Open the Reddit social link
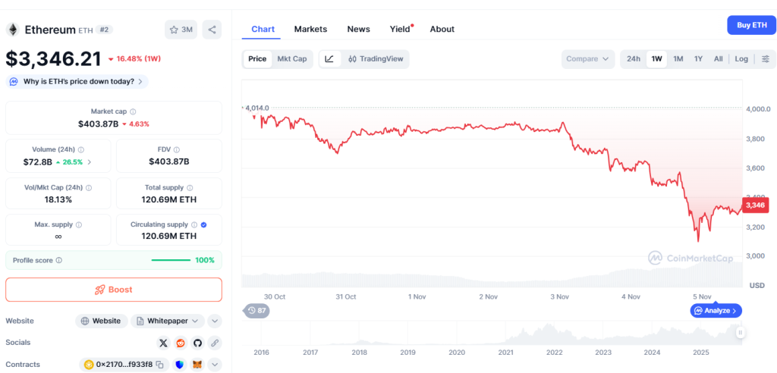This screenshot has height=373, width=777. [181, 343]
